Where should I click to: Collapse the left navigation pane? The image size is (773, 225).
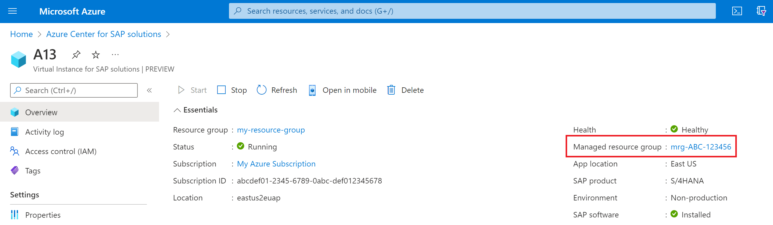coord(149,90)
